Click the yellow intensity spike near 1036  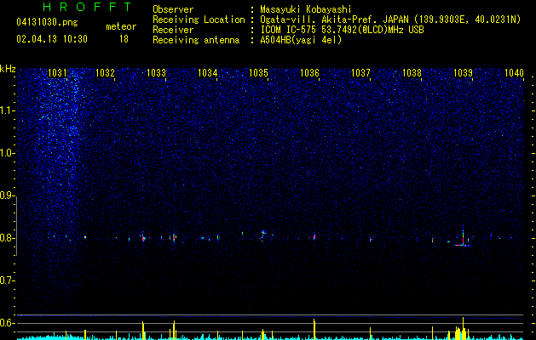(314, 329)
